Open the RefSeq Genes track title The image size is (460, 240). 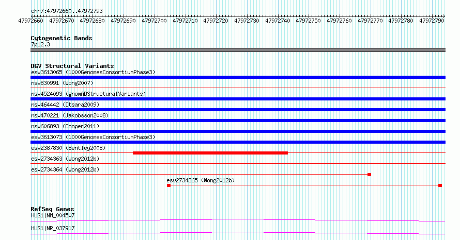[x=53, y=209]
